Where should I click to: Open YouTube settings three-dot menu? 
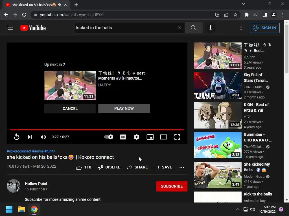(x=241, y=28)
